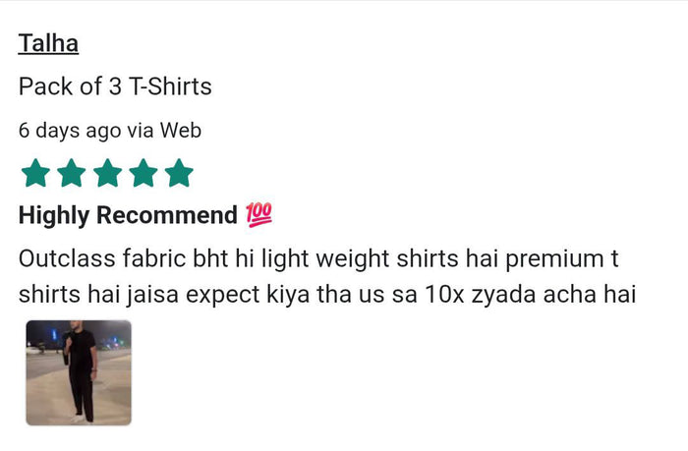Viewport: 688px width, 451px height.
Task: Click the word Web in the timestamp
Action: [180, 130]
